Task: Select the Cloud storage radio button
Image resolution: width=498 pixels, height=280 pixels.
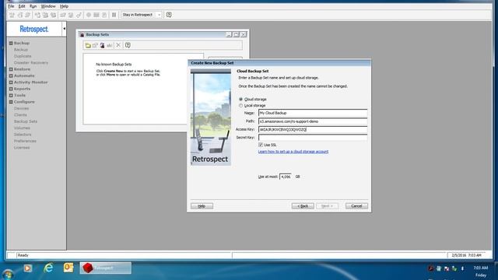Action: pos(240,100)
